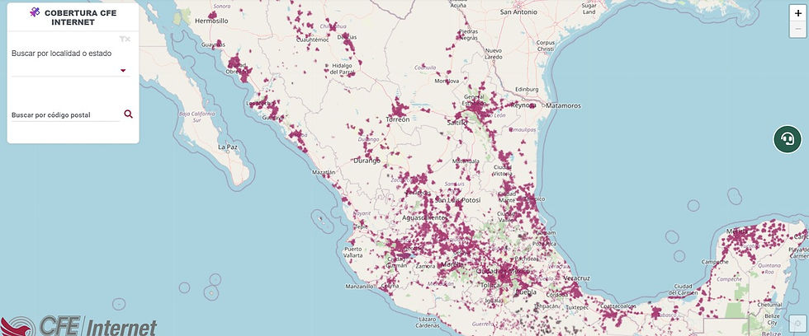Click the Piedras Negras label
This screenshot has height=336, width=809.
pyautogui.click(x=468, y=35)
